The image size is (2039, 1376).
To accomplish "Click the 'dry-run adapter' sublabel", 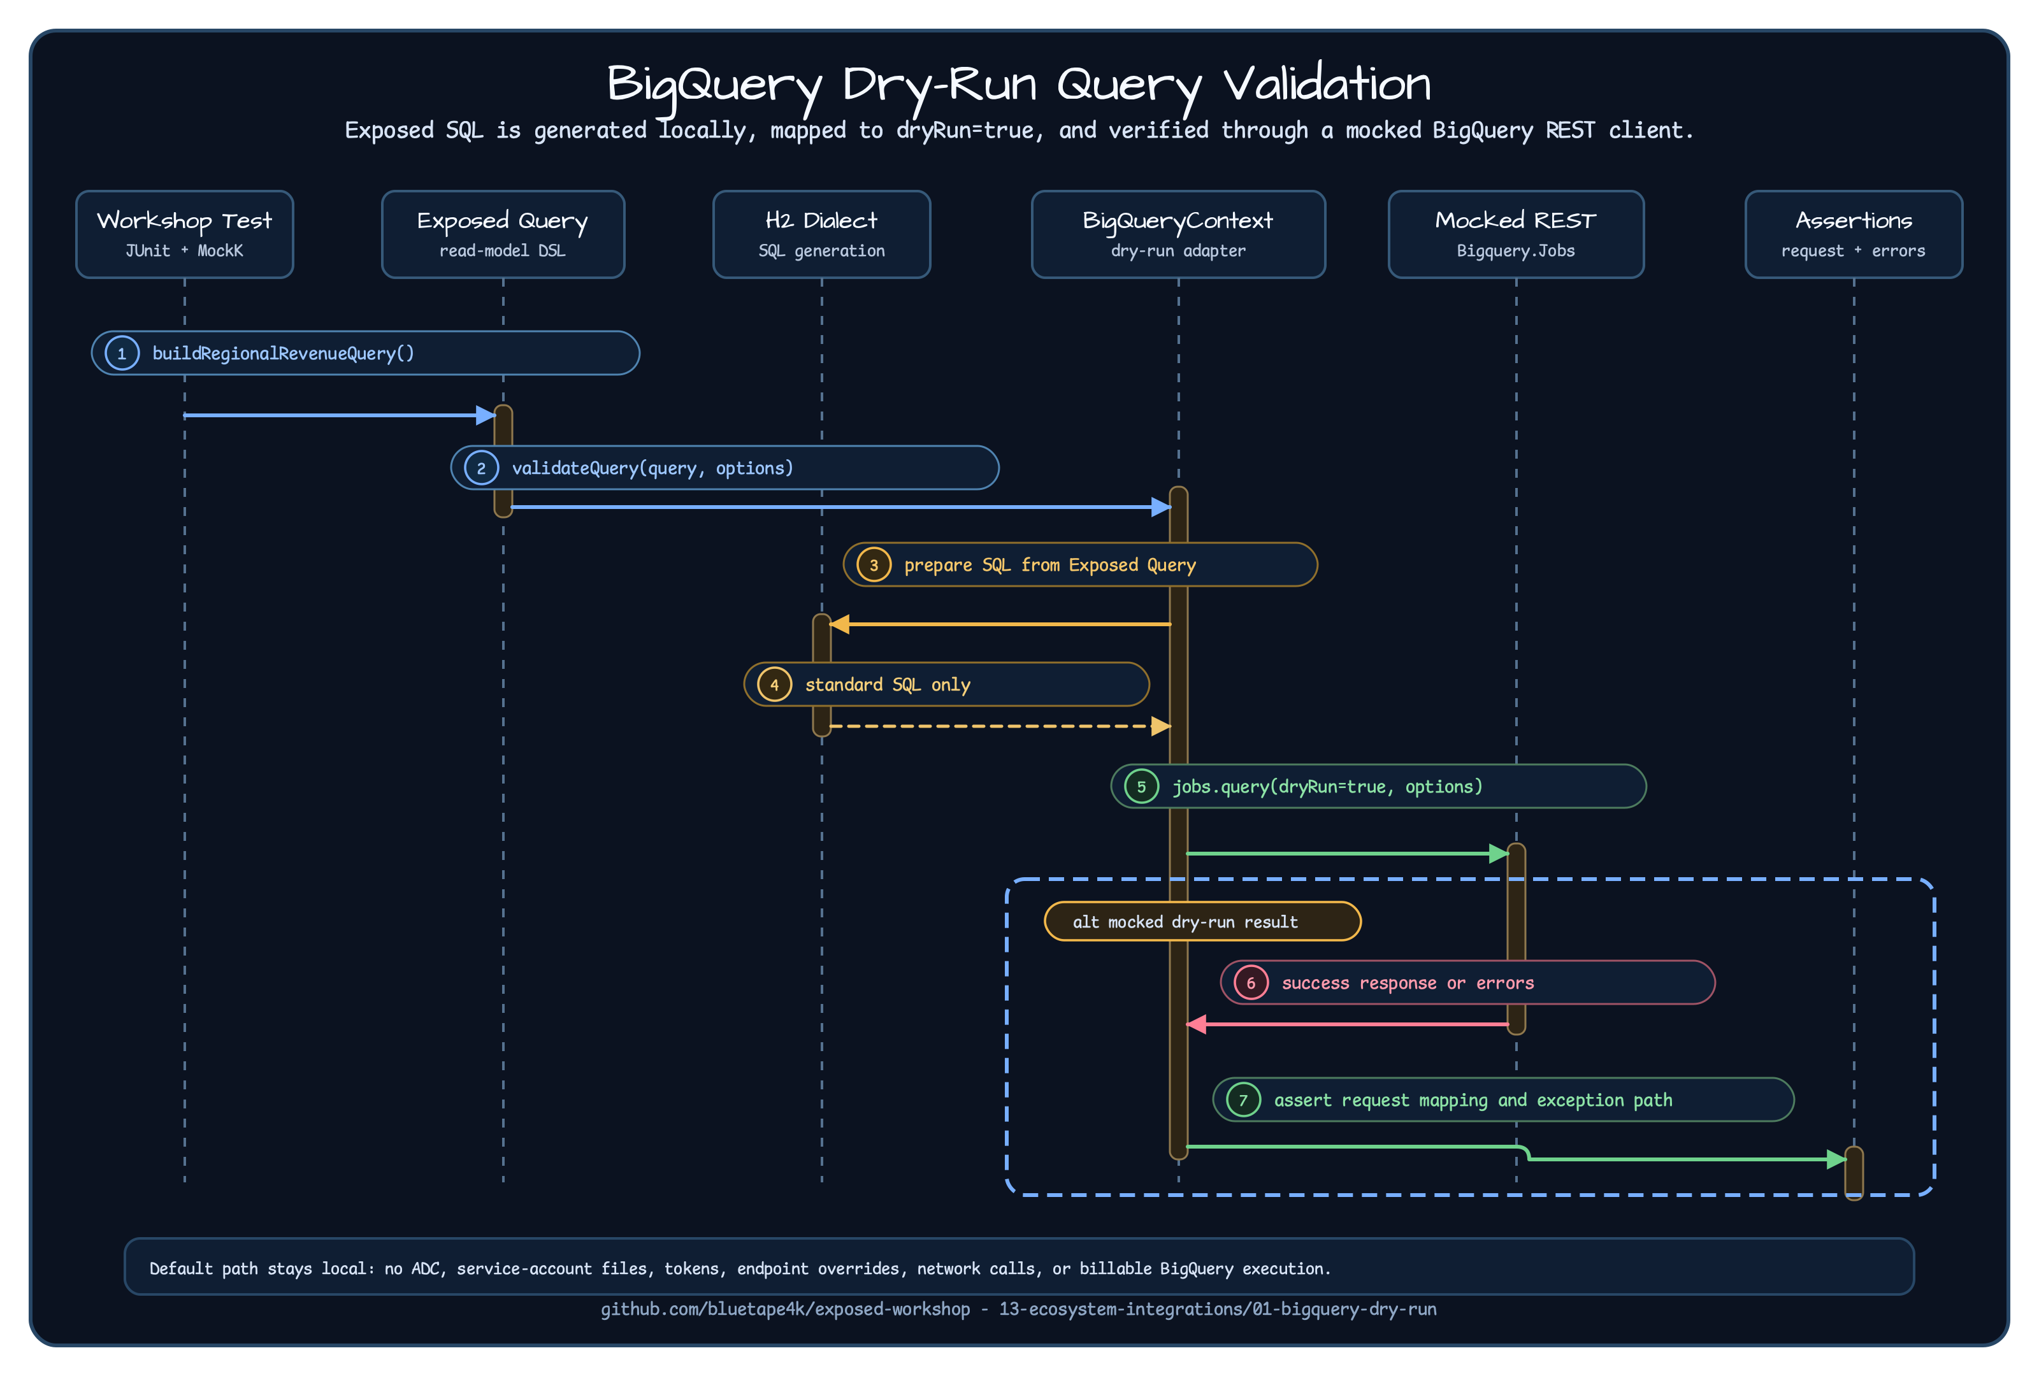I will click(1178, 251).
